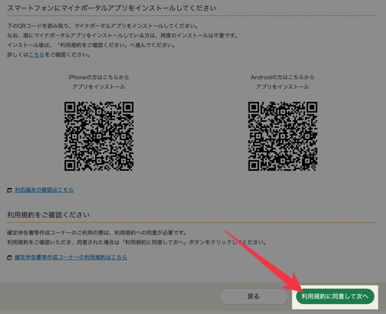Select the Android QR code image
This screenshot has height=314, width=386.
tap(282, 136)
